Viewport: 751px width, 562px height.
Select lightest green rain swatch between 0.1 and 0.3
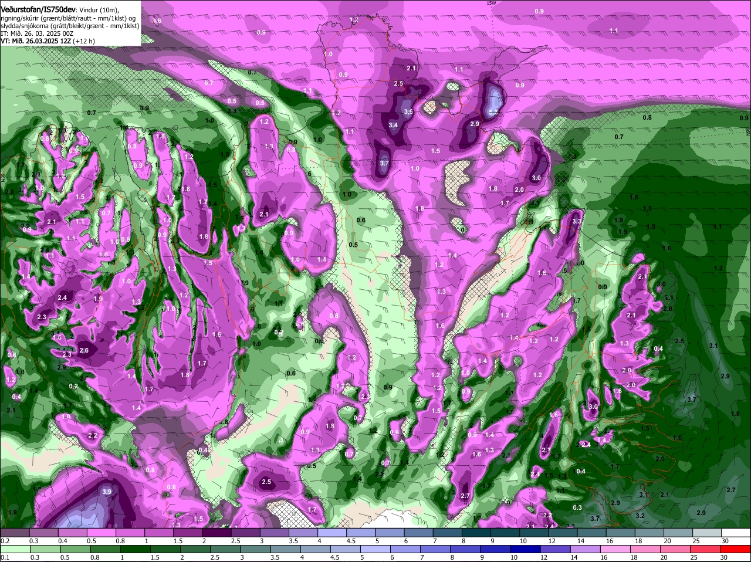point(15,549)
